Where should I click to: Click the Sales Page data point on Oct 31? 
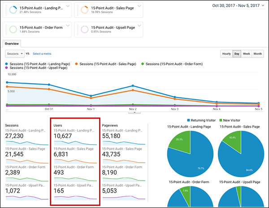(49, 89)
